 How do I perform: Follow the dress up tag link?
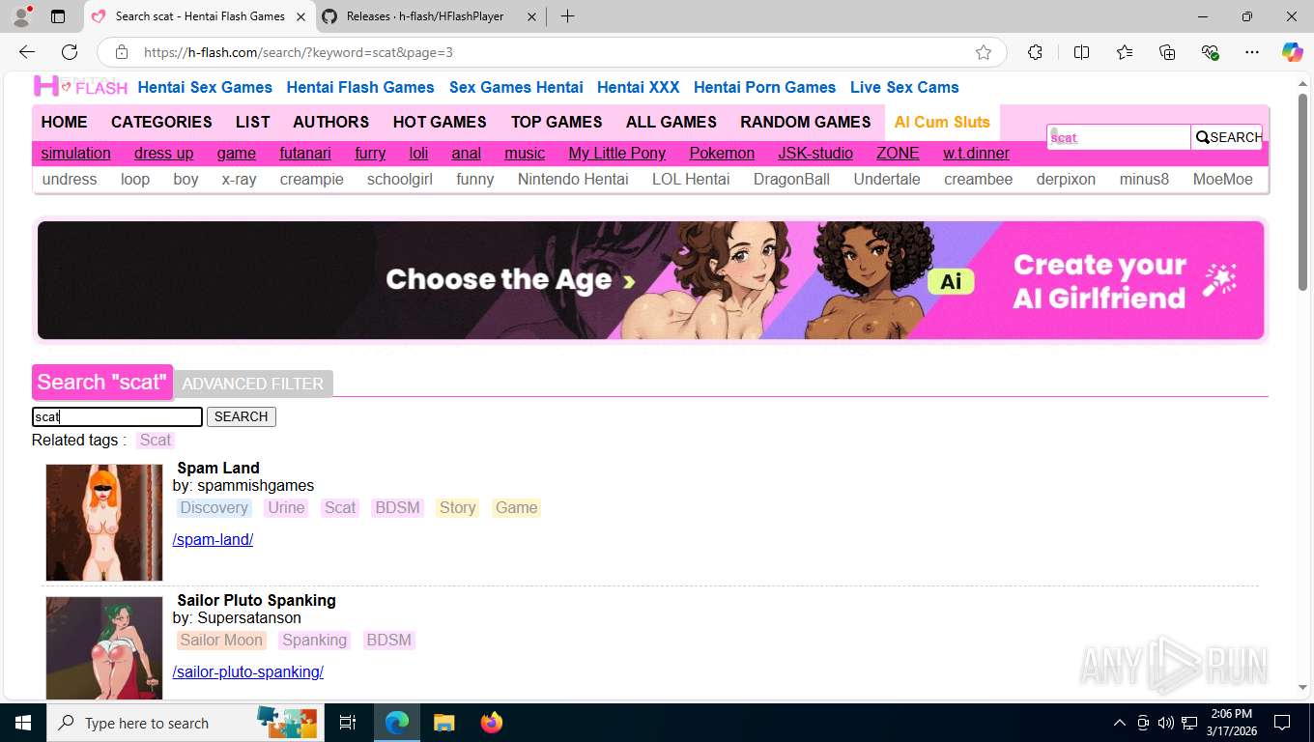coord(163,153)
